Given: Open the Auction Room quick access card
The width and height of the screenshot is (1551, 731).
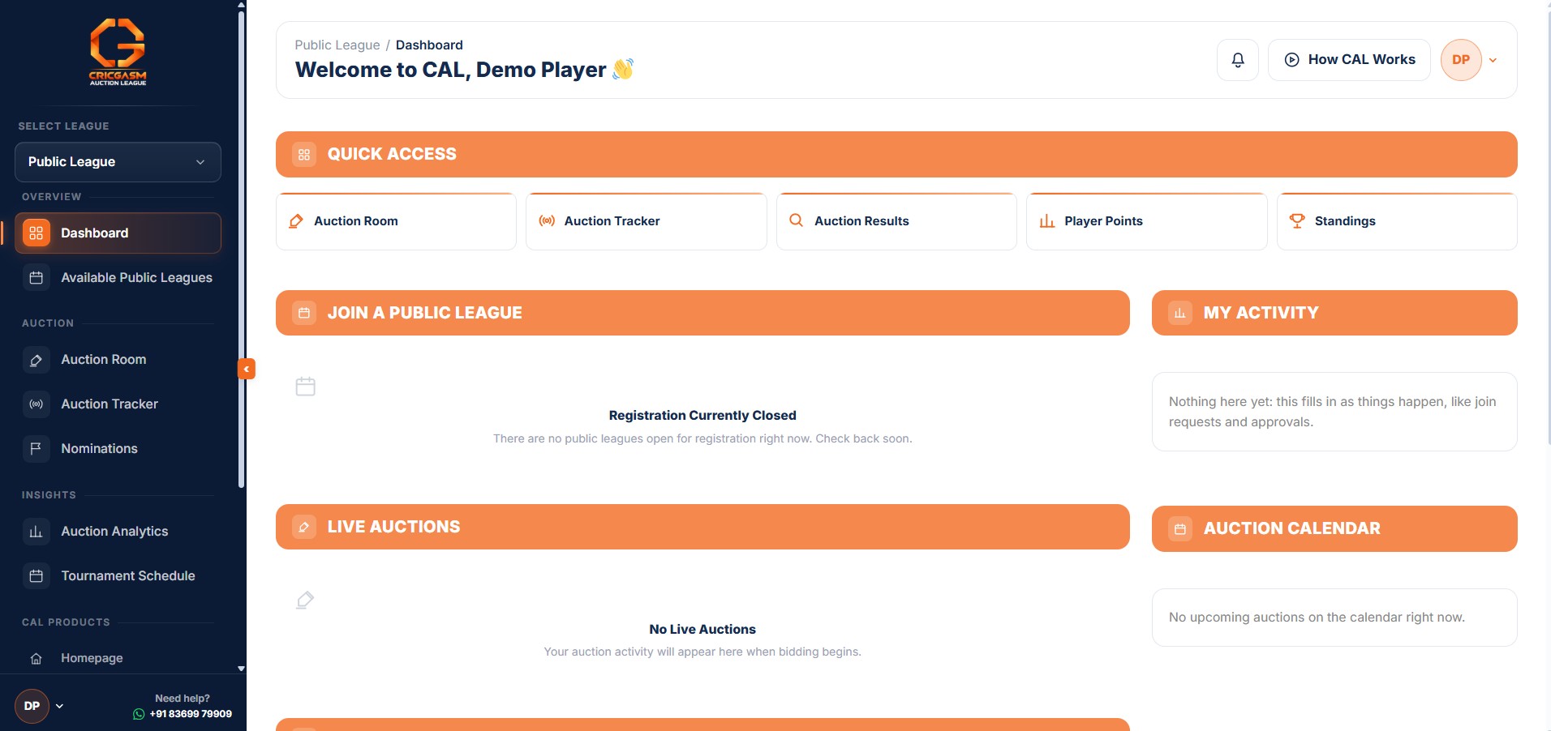Looking at the screenshot, I should (396, 221).
